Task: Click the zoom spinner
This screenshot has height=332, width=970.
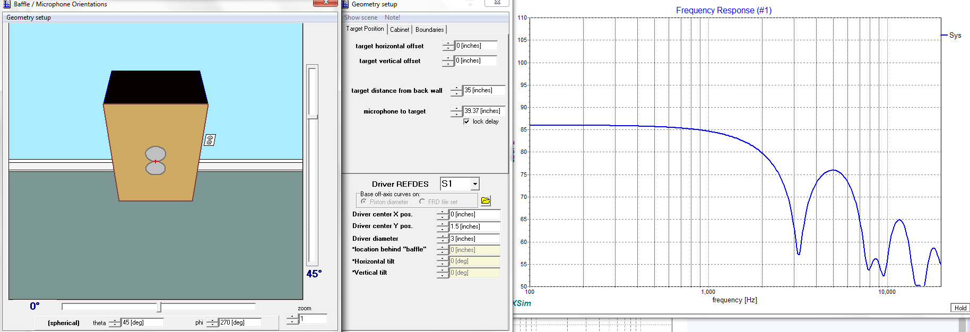Action: tap(292, 319)
